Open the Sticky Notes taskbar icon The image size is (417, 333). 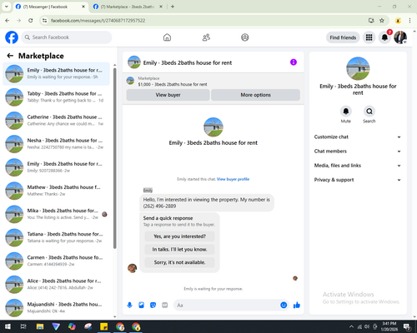coord(104,326)
